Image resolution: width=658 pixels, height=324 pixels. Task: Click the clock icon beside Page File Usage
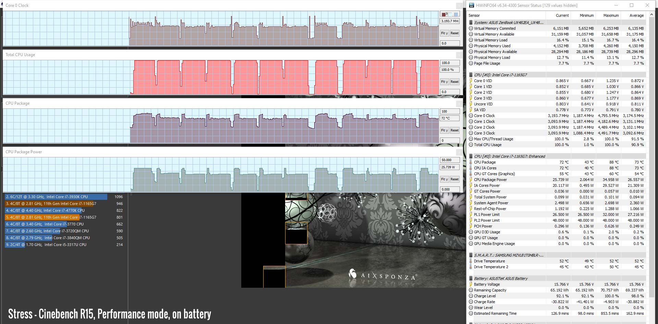(x=471, y=63)
